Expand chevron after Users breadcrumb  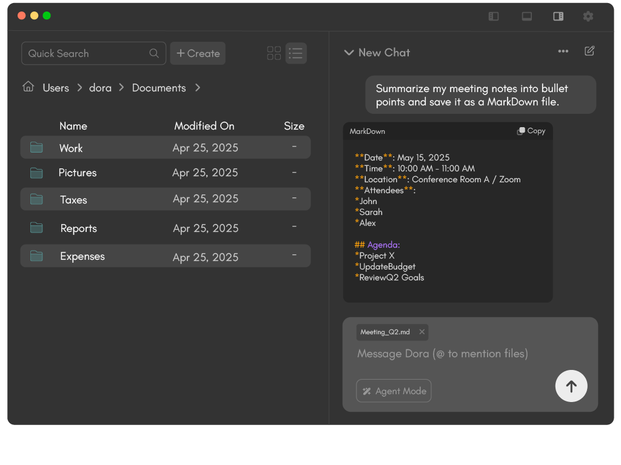pyautogui.click(x=79, y=87)
